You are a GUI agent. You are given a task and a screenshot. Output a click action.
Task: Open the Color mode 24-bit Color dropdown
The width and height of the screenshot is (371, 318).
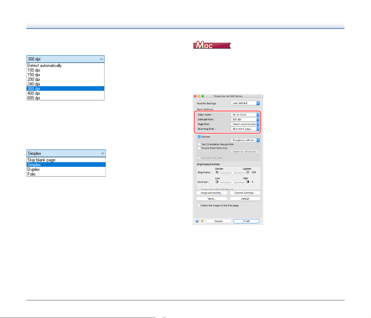tap(245, 115)
